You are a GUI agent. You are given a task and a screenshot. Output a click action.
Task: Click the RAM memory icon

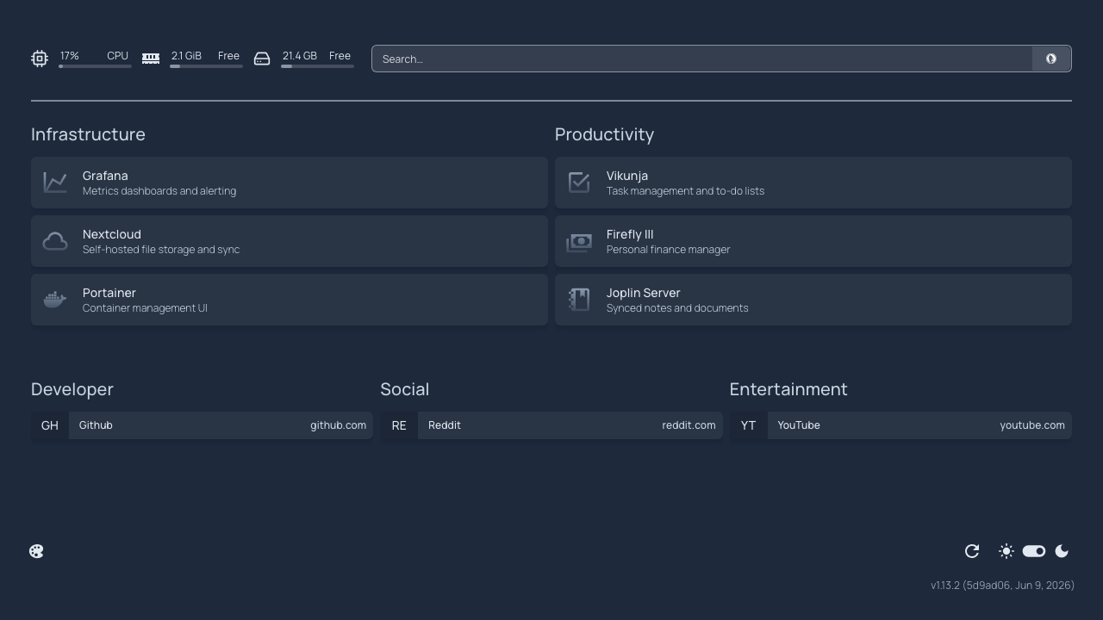[151, 59]
